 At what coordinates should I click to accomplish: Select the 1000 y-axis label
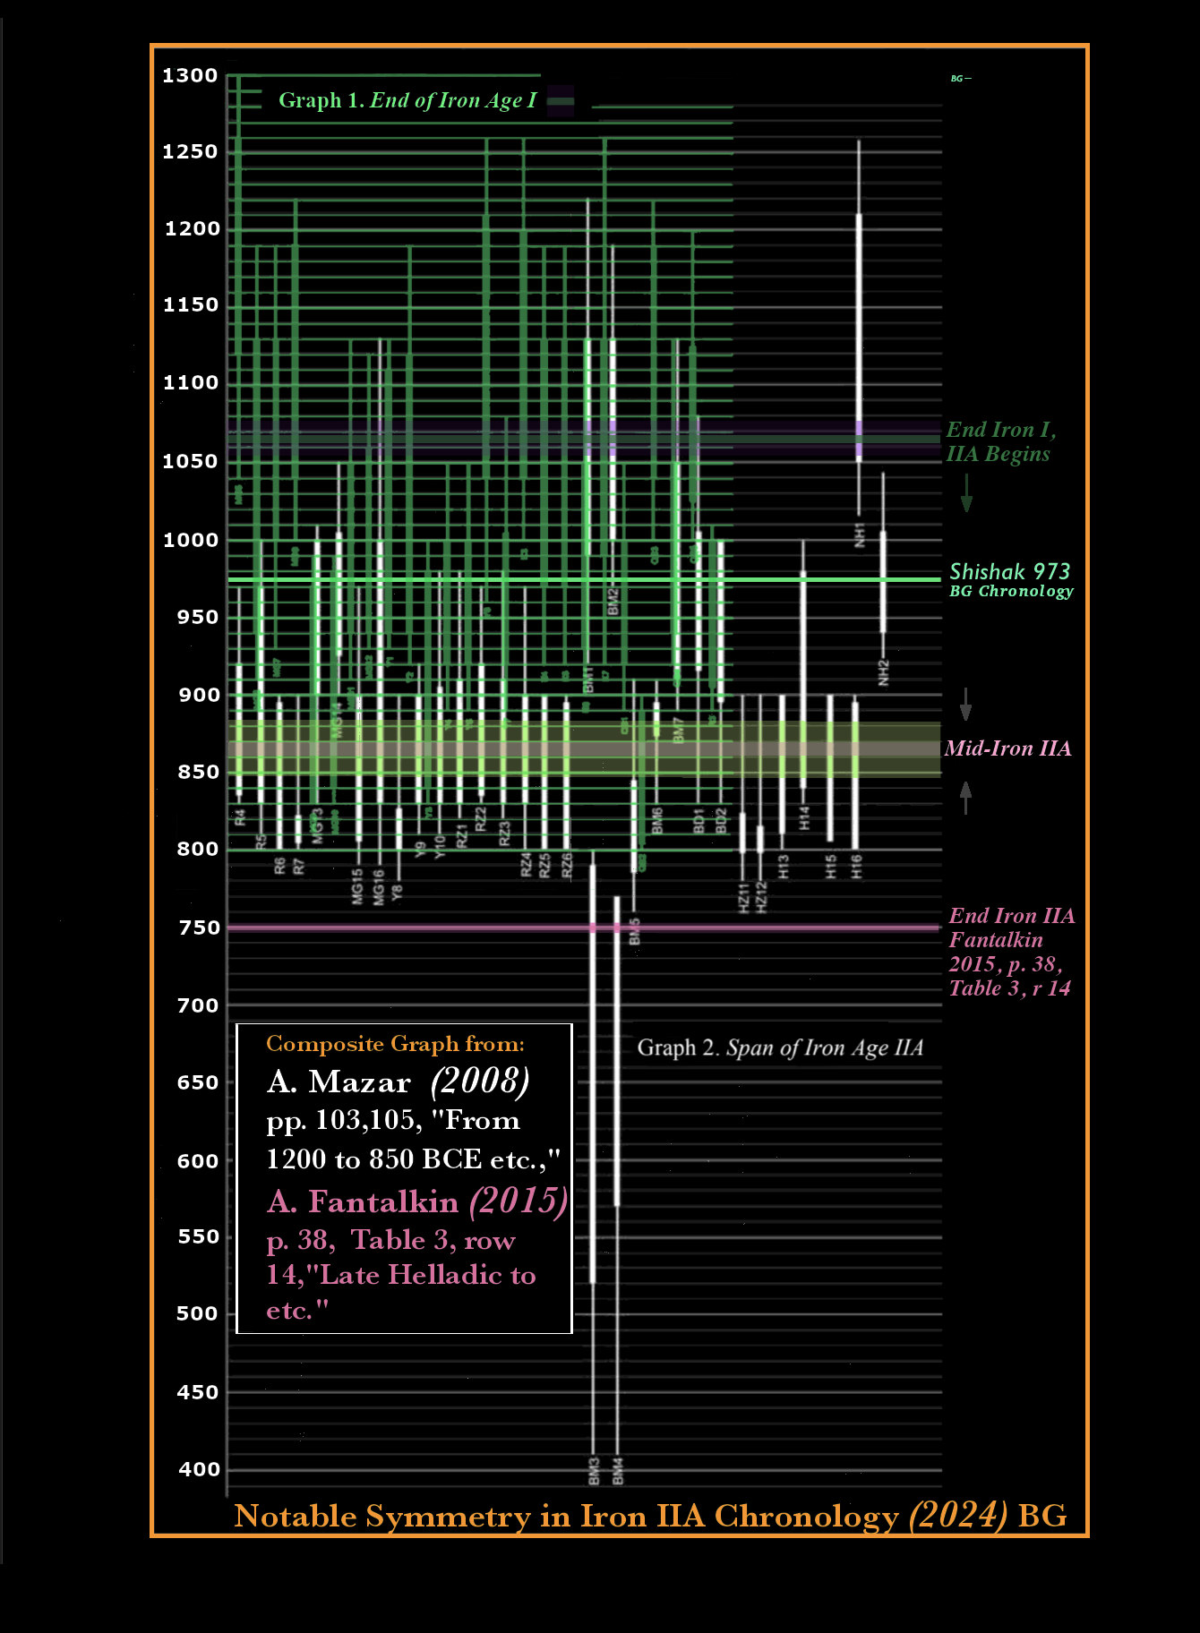(191, 540)
